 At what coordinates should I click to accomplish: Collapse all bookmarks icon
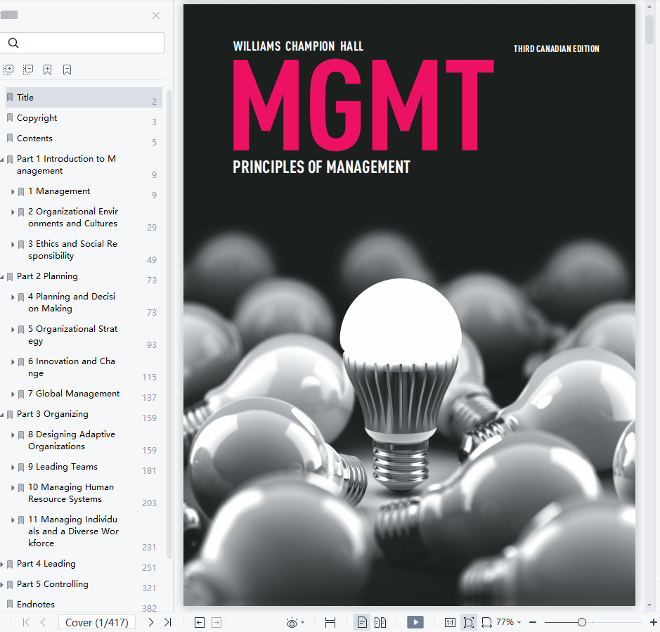tap(28, 70)
